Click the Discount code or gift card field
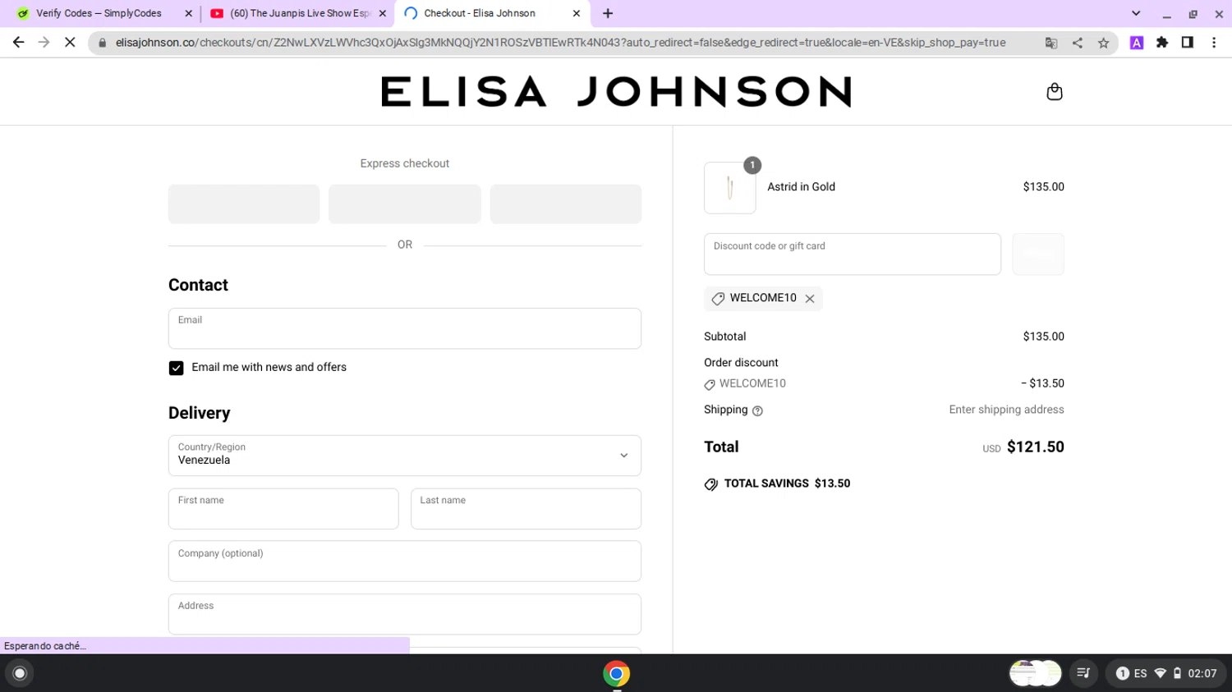The image size is (1232, 692). coord(852,254)
